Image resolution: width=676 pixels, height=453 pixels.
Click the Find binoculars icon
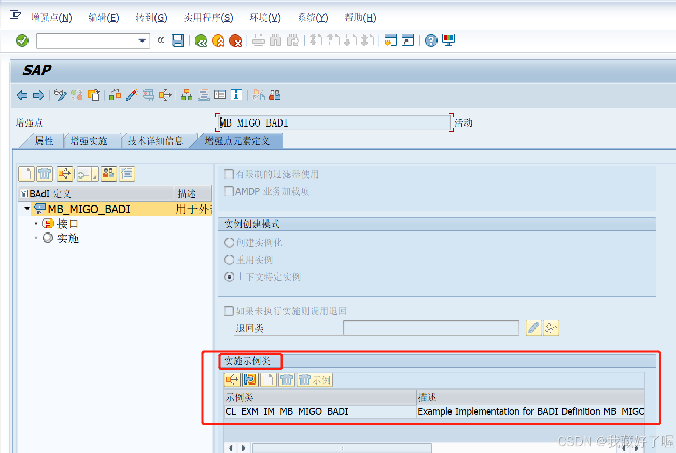(x=276, y=40)
